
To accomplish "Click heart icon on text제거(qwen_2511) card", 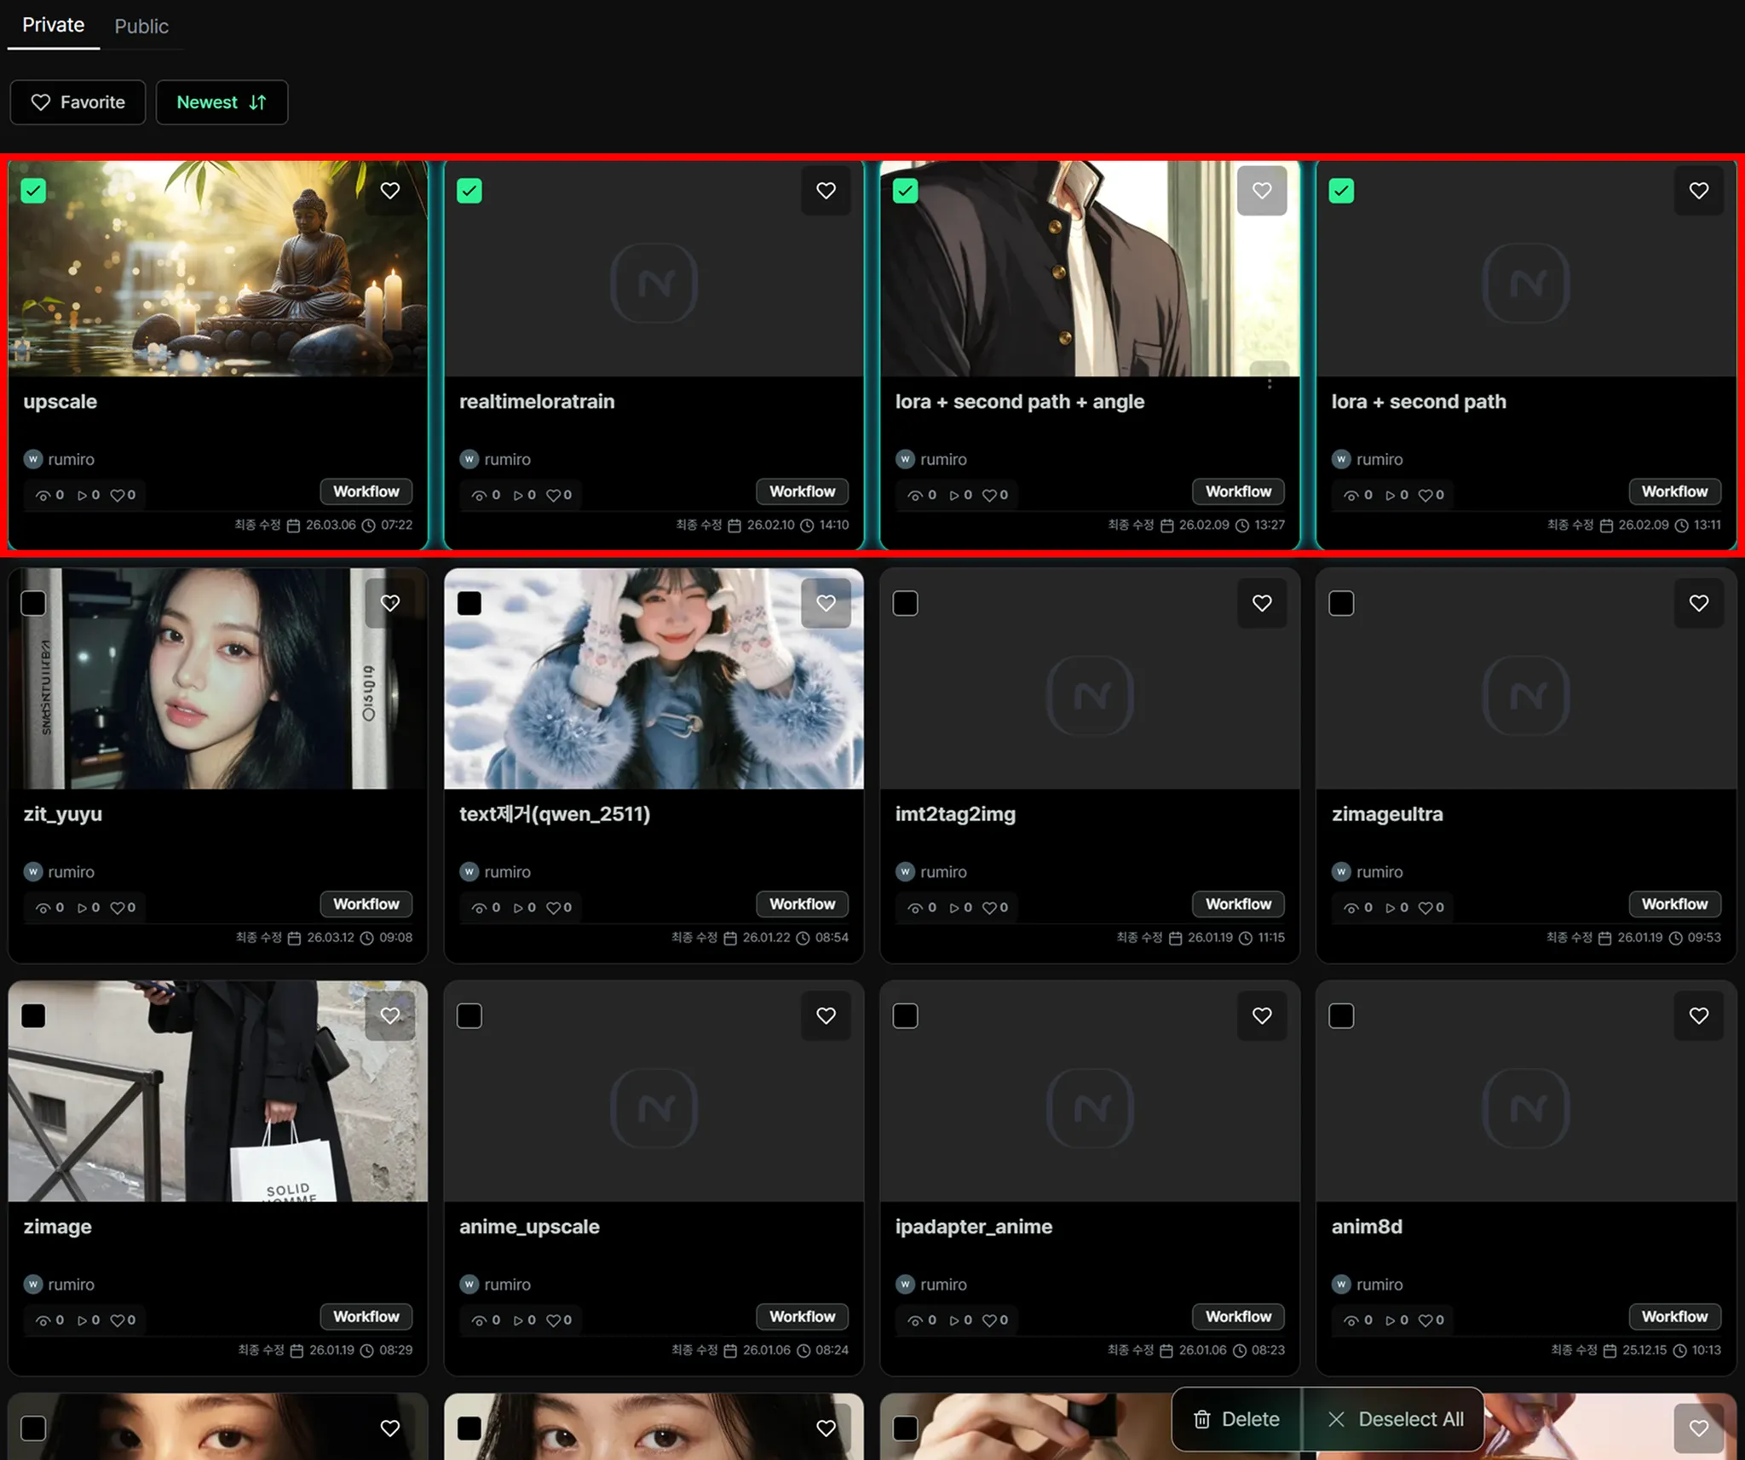I will (826, 603).
